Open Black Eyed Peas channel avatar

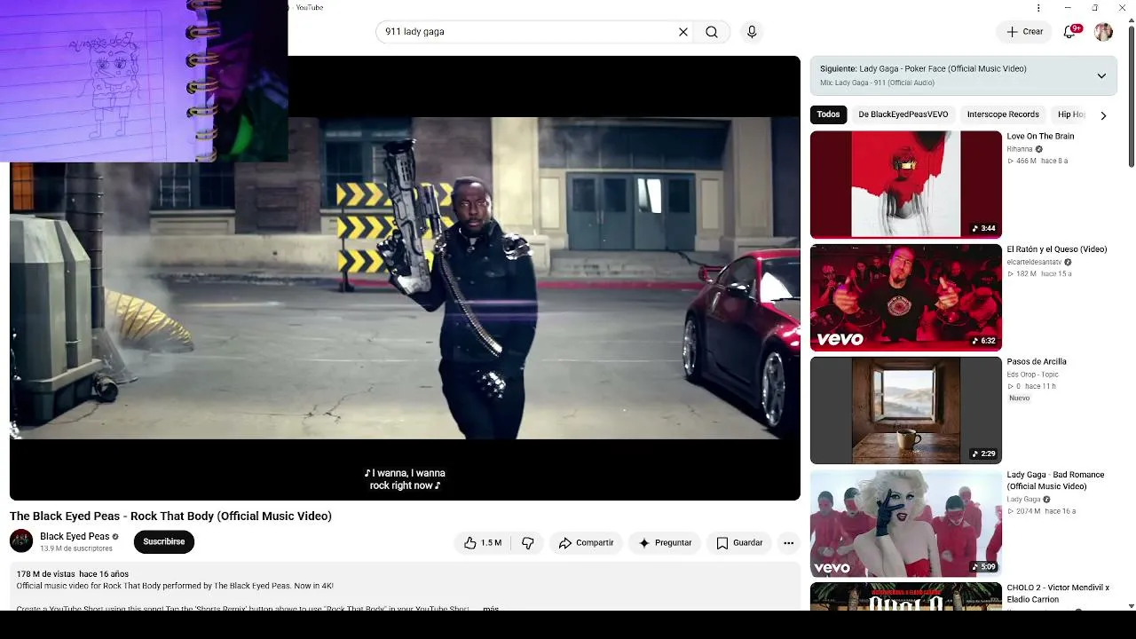tap(21, 540)
